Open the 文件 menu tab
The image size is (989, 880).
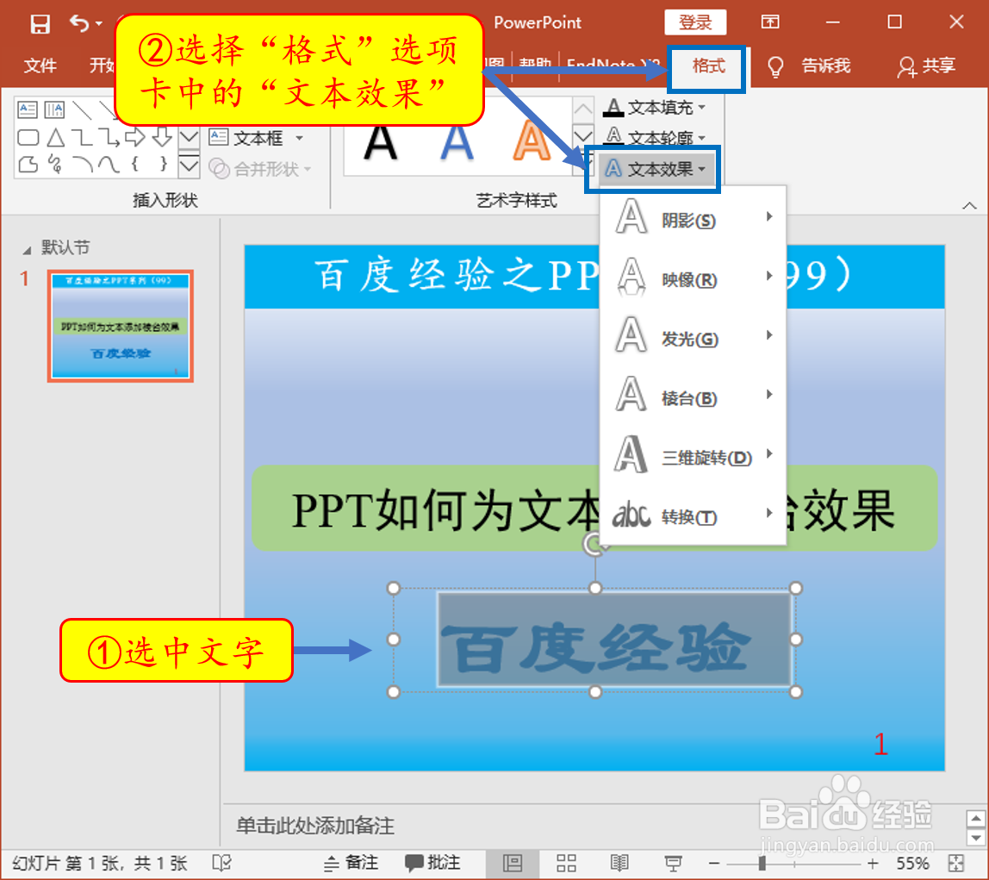40,65
